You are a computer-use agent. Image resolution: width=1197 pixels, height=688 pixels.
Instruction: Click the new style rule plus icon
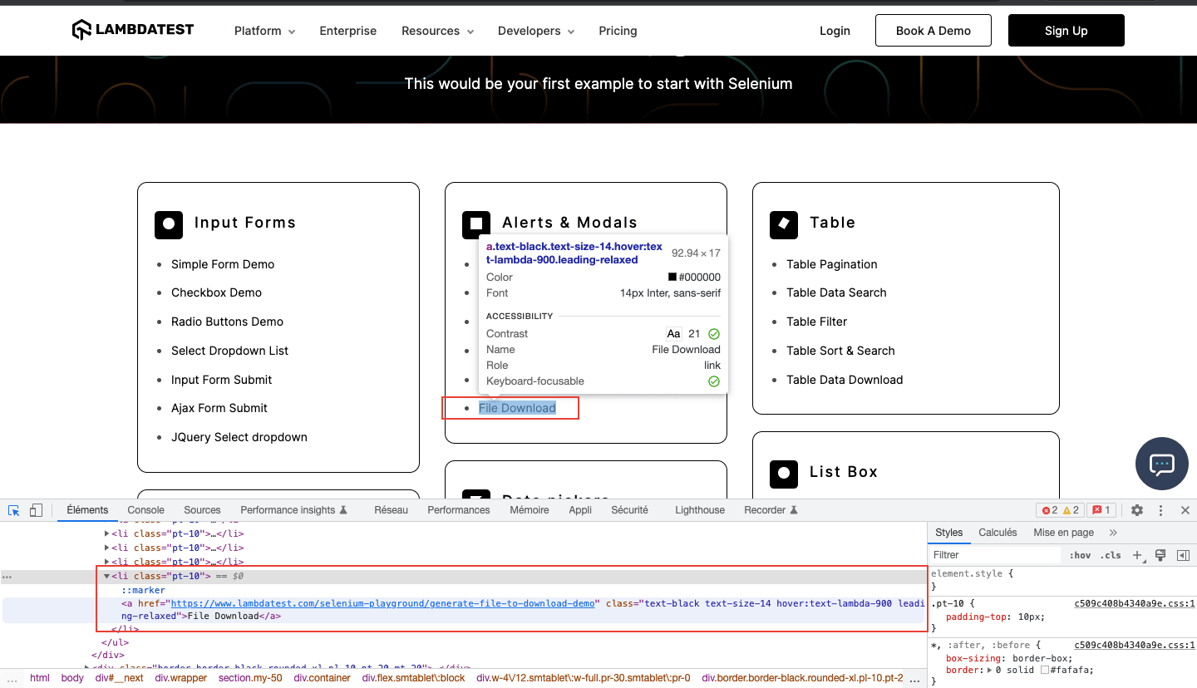(x=1138, y=555)
